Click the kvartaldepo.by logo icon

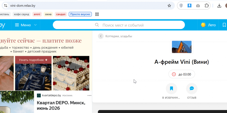point(39,95)
